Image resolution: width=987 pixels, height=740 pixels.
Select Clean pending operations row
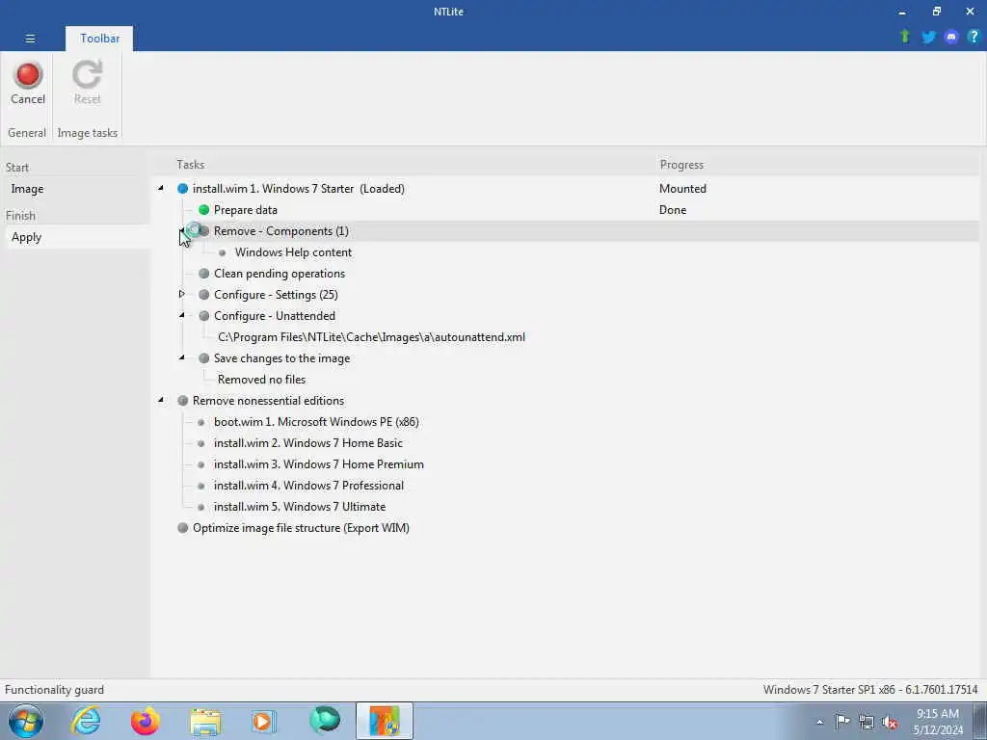point(279,273)
